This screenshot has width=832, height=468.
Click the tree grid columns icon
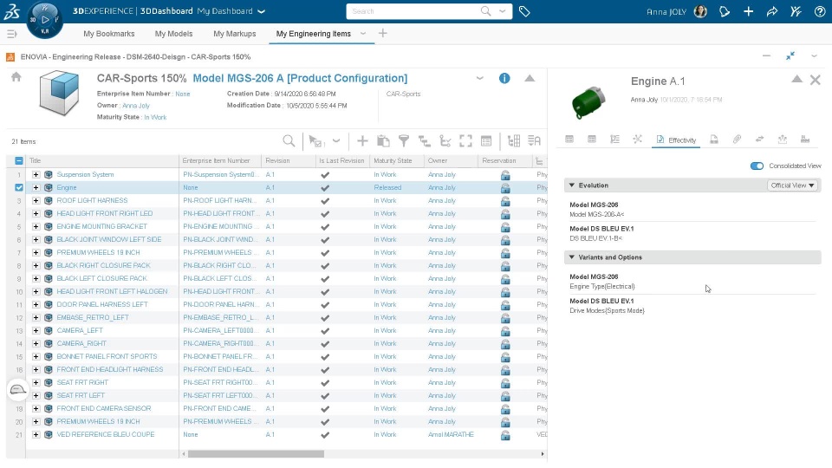[x=514, y=141]
